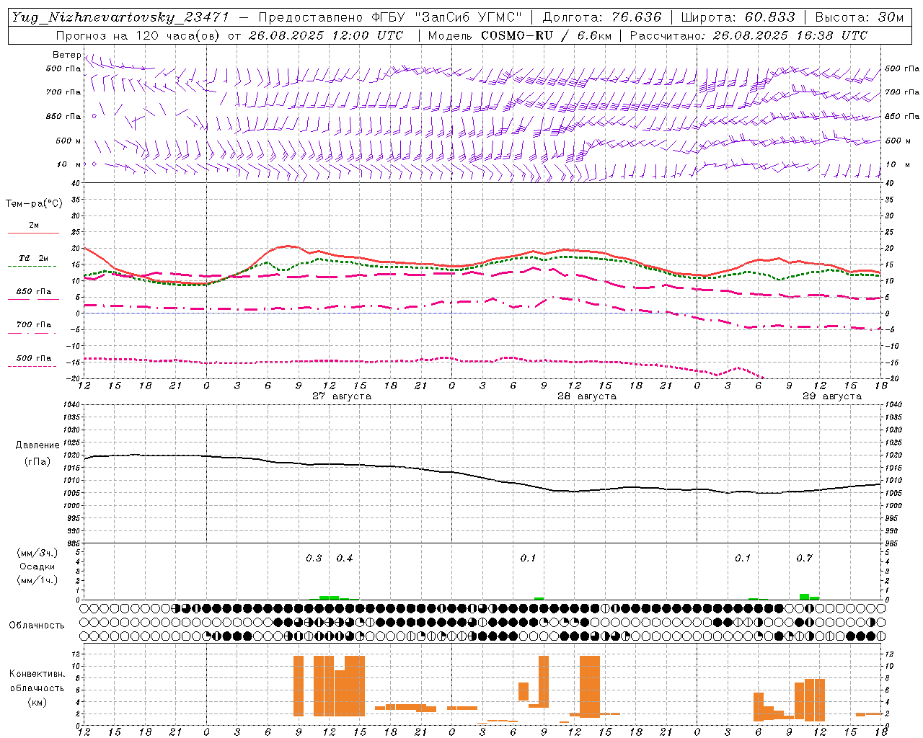Image resolution: width=923 pixels, height=738 pixels.
Task: Click the 850 гПа temperature legend entry
Action: coord(34,292)
